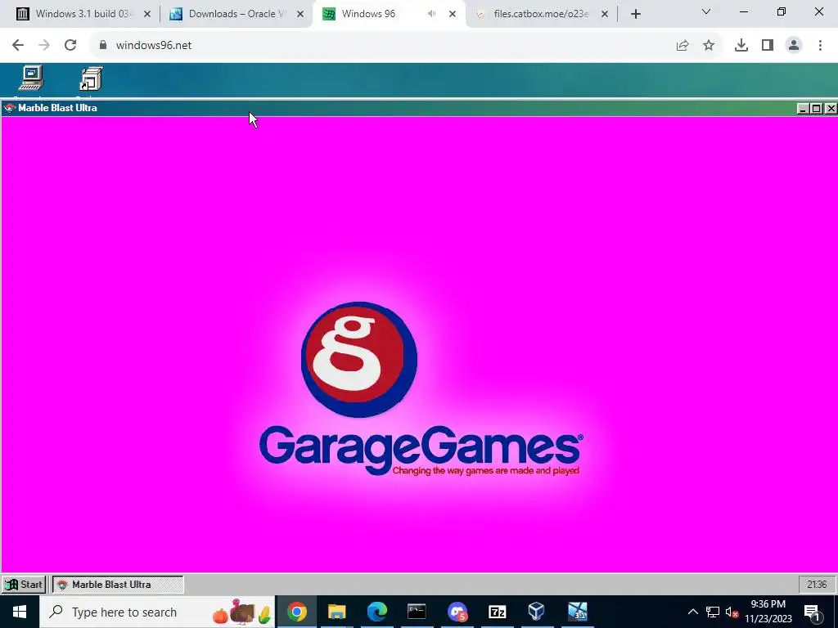Open the Windows 10 Start button
Viewport: 838px width, 628px height.
[x=20, y=612]
